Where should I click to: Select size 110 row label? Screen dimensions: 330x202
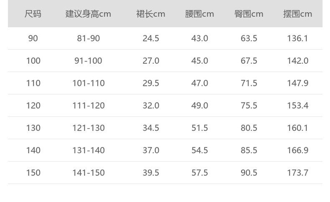(x=33, y=83)
